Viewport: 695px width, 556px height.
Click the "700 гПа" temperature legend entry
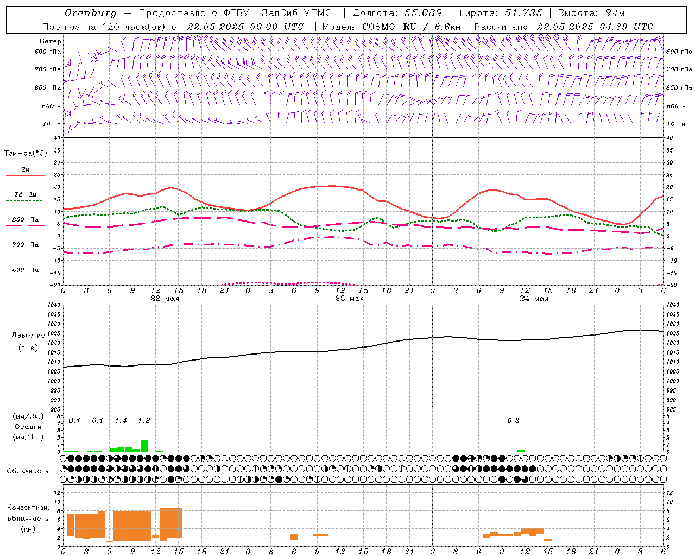click(25, 245)
